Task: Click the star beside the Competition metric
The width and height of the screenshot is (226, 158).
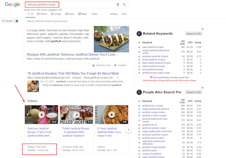Action: [x=61, y=10]
